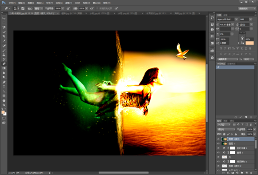Enable the erase to history checkbox
The width and height of the screenshot is (258, 175).
[x=97, y=8]
